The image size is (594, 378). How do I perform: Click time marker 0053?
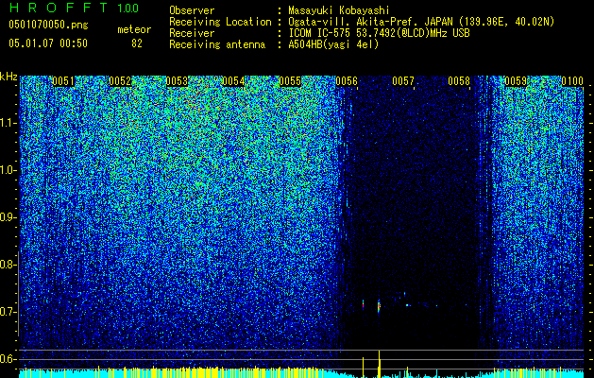[177, 81]
